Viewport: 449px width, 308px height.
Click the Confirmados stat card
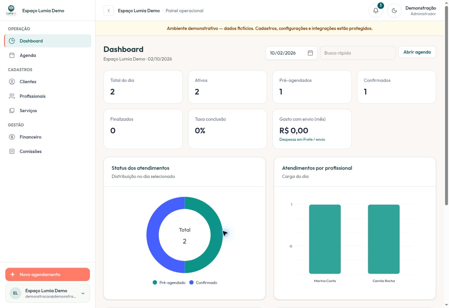[x=396, y=87]
